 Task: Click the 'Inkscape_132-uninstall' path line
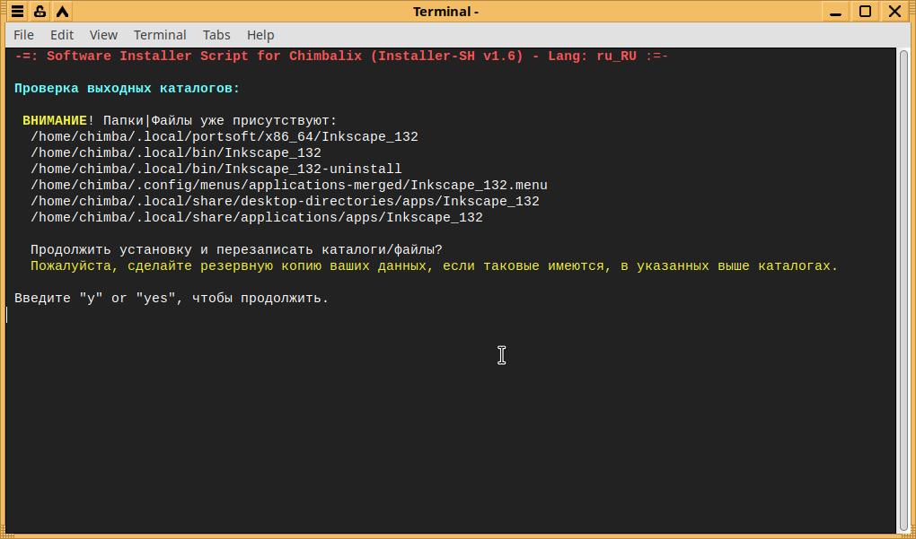click(216, 170)
